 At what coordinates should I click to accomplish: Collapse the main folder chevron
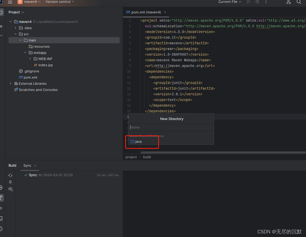click(x=20, y=40)
